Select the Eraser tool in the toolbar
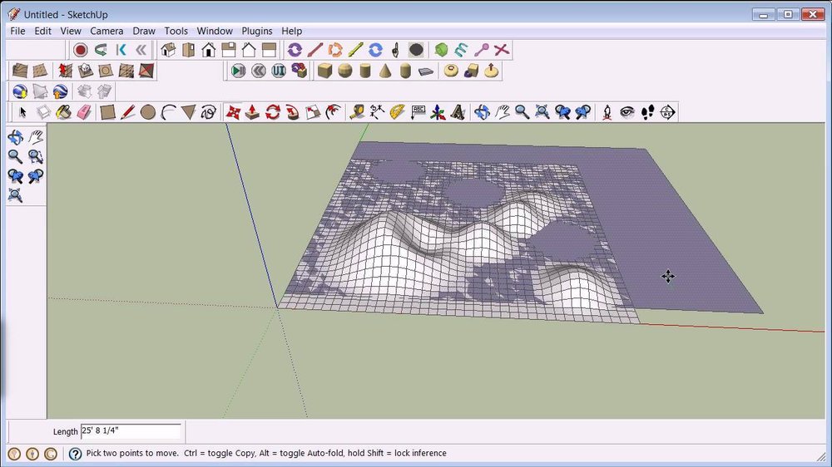Viewport: 832px width, 467px height. coord(83,112)
